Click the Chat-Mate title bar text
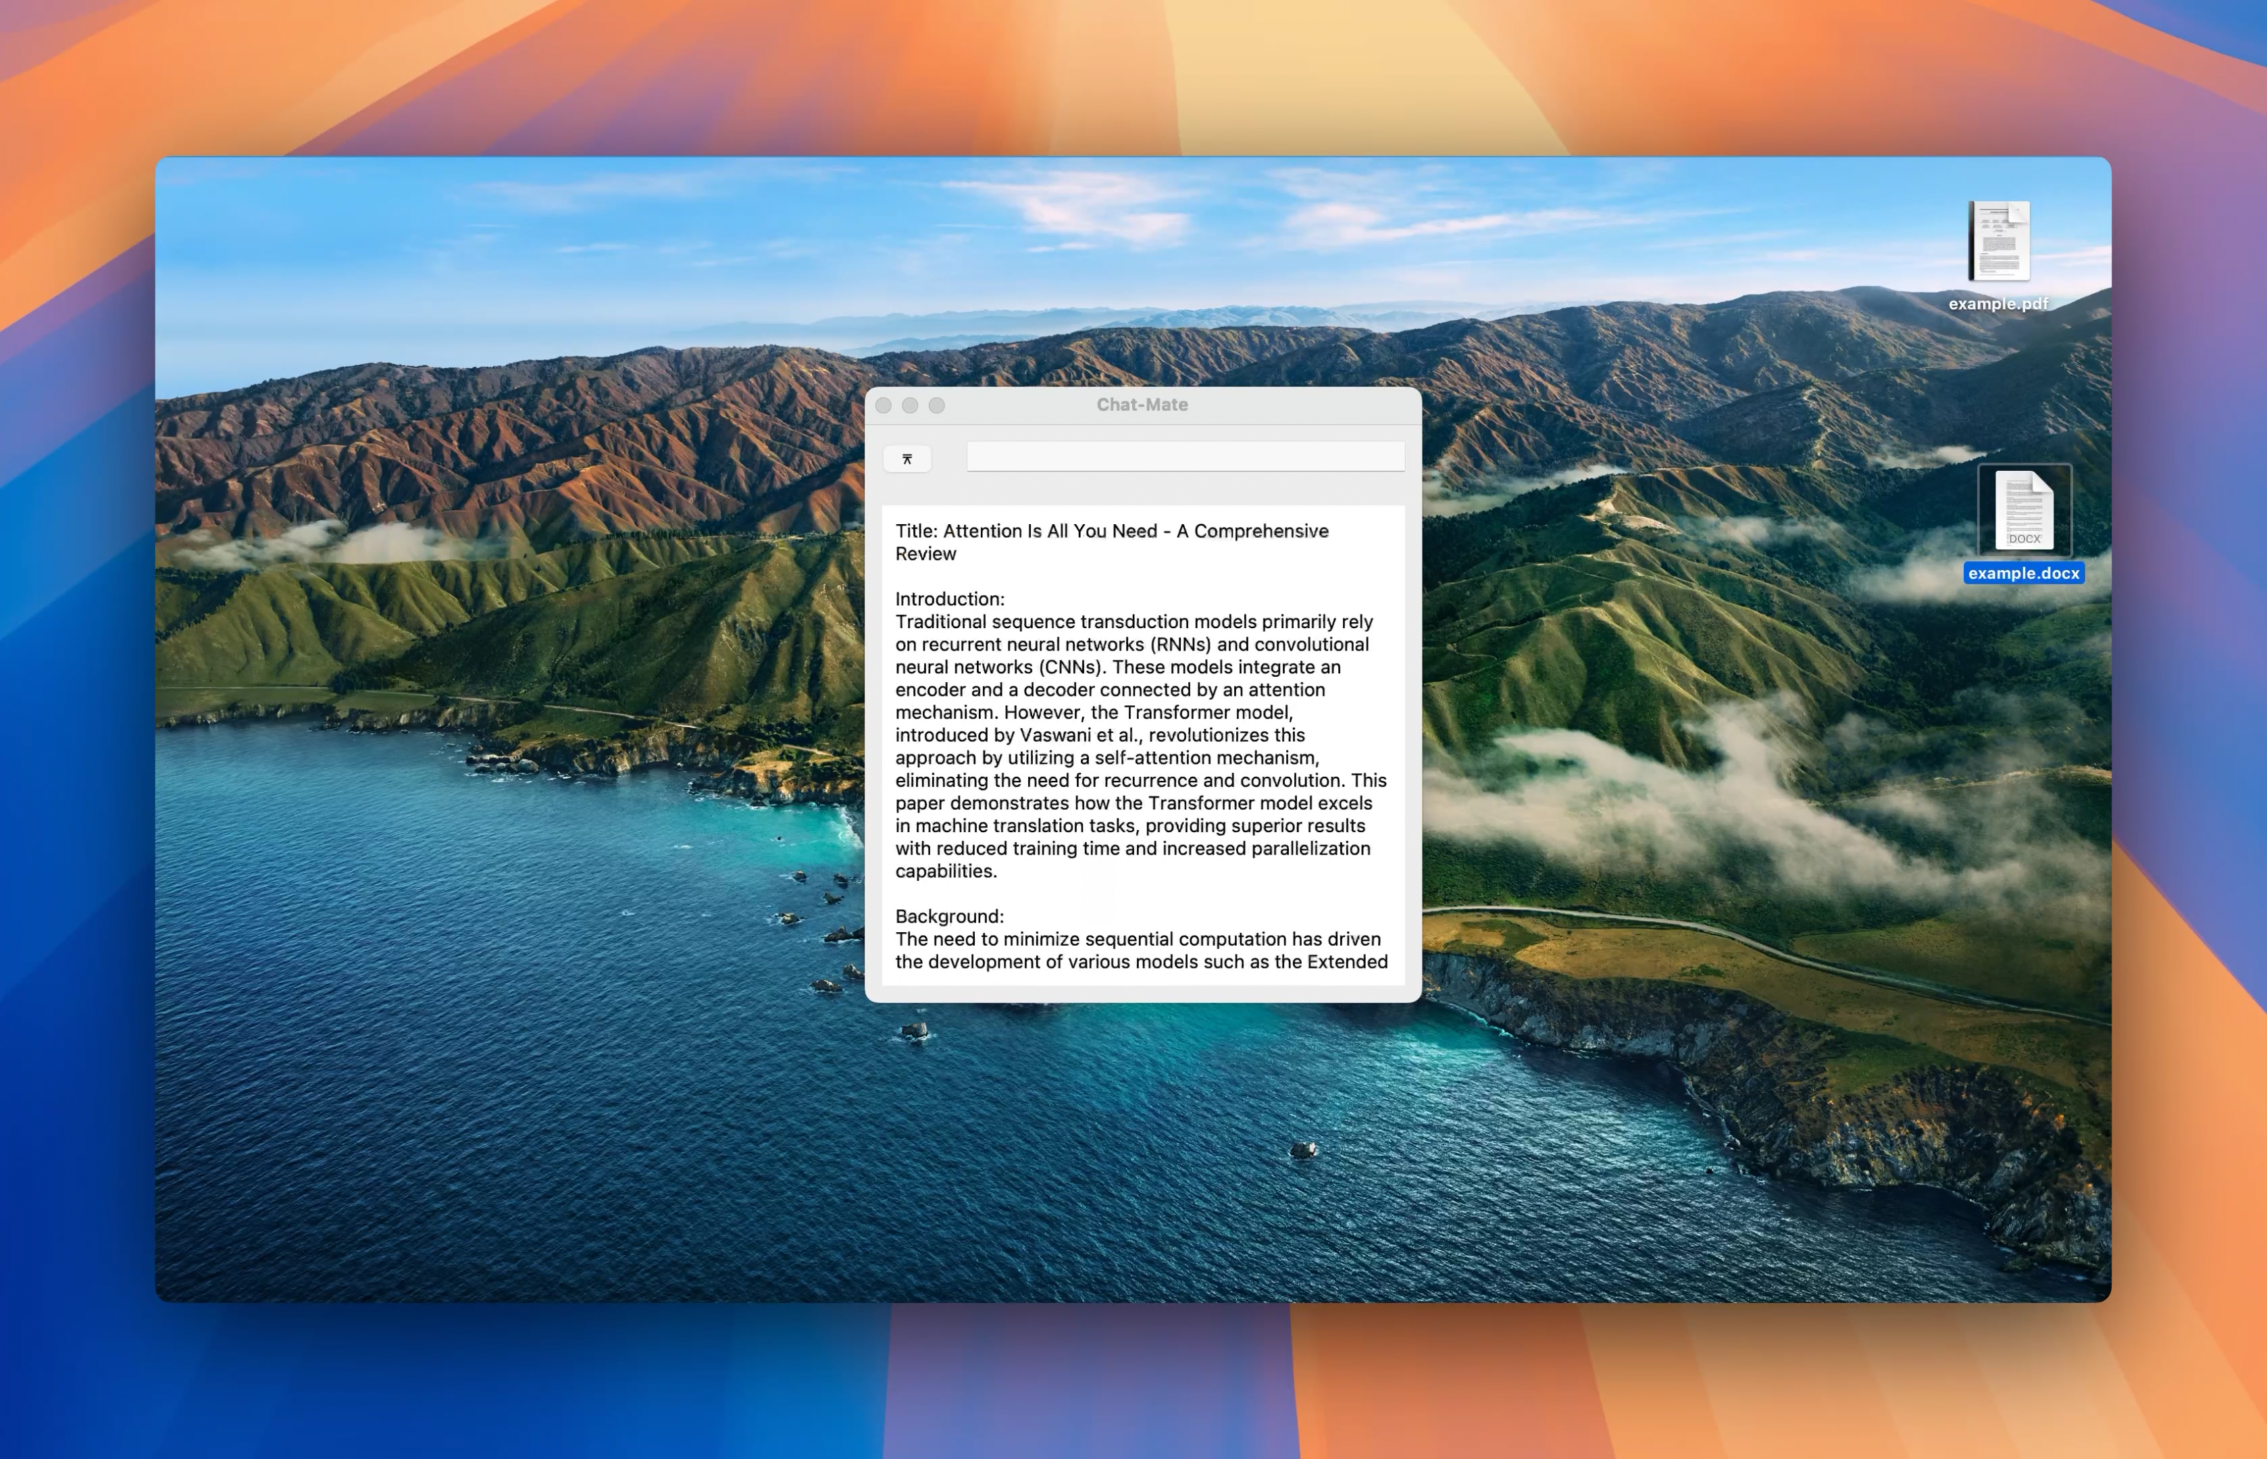 (x=1142, y=405)
